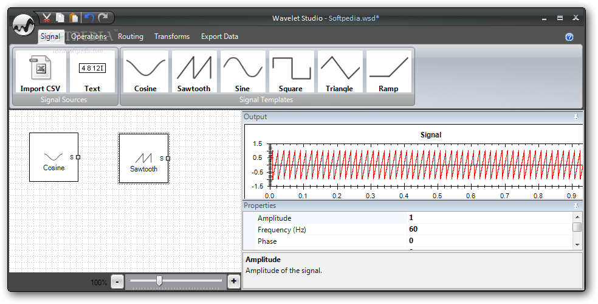Click the Output panel header
Screen dimensions: 598x304
click(x=413, y=117)
